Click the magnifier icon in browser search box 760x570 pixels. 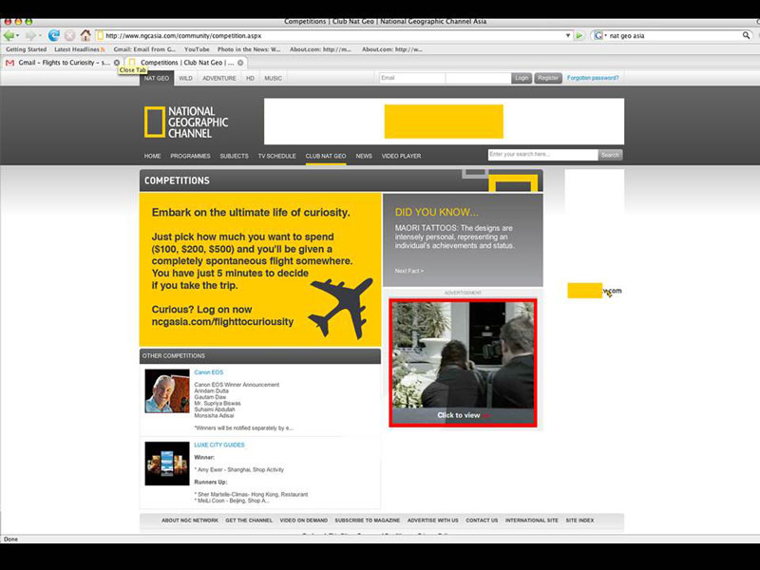click(x=746, y=35)
